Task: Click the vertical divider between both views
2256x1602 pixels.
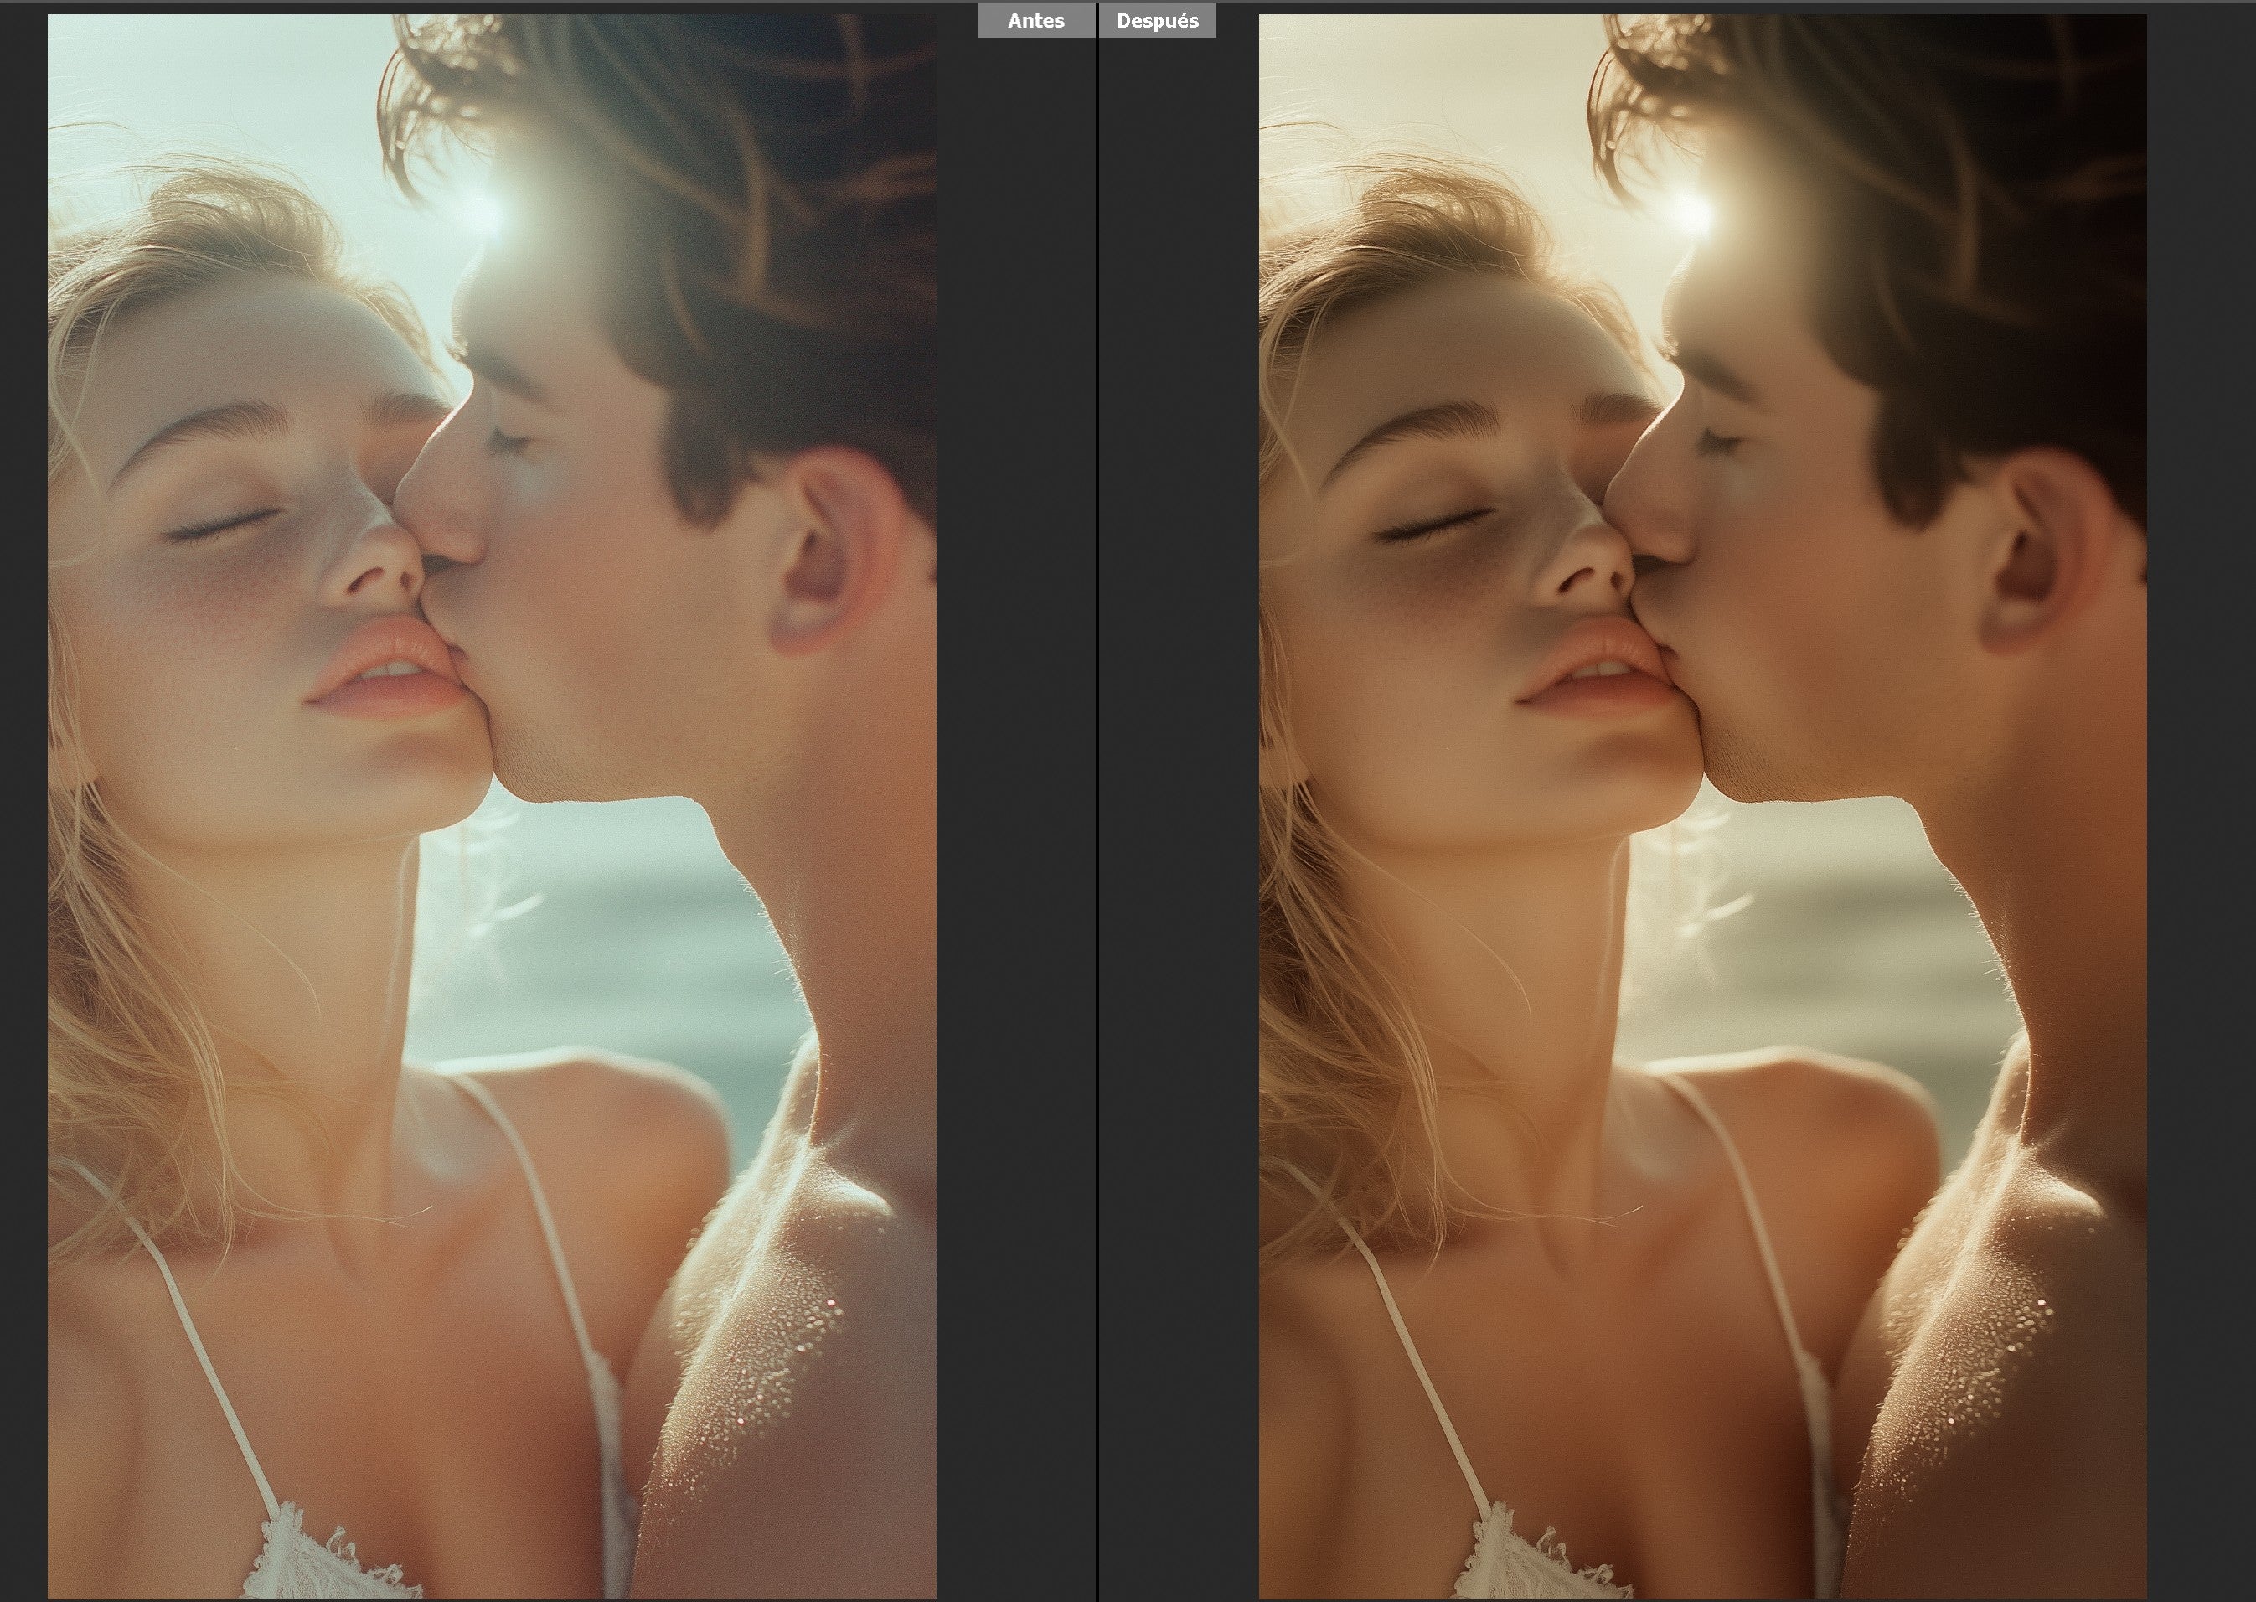Action: click(1097, 789)
